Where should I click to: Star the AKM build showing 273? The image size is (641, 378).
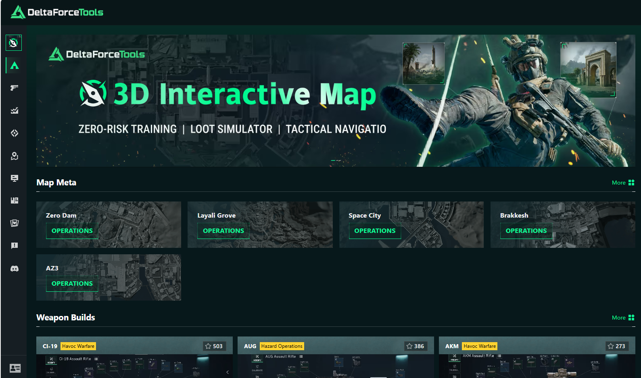tap(616, 346)
